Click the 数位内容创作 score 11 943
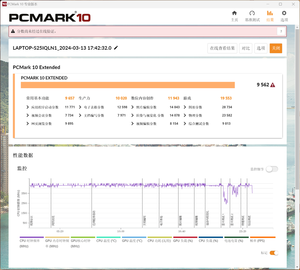 point(174,98)
